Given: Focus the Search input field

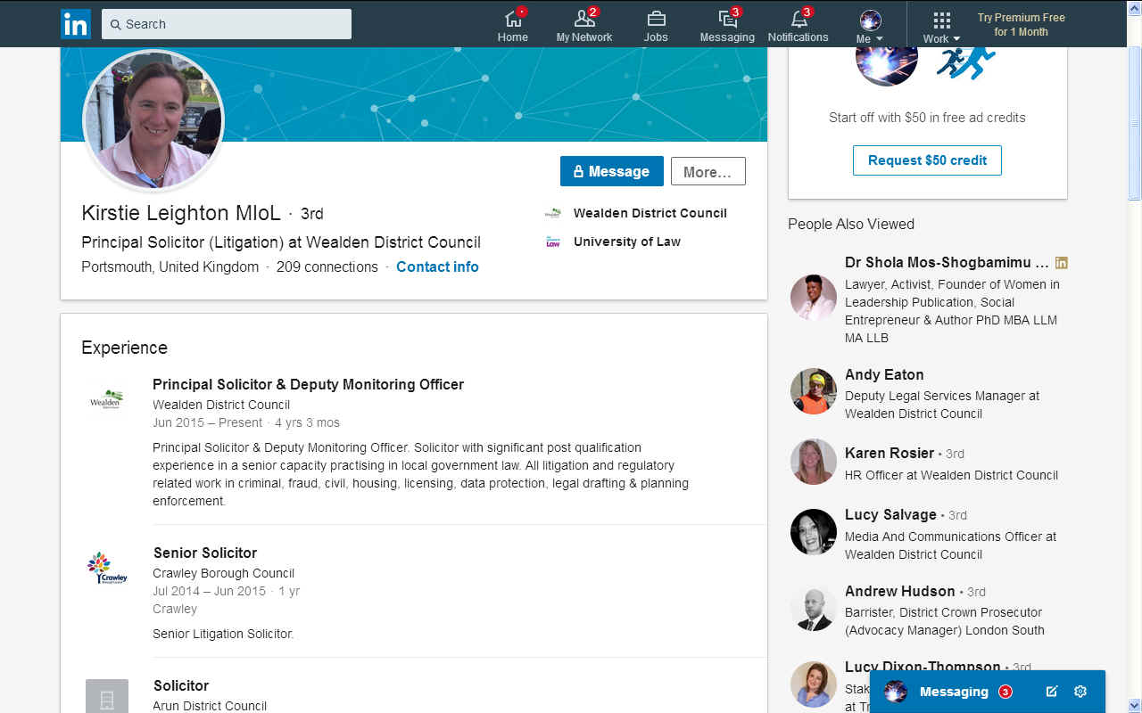Looking at the screenshot, I should tap(227, 24).
